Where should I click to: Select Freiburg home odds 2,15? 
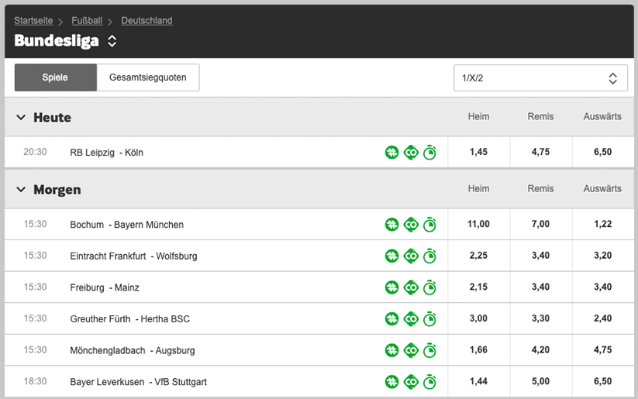478,287
